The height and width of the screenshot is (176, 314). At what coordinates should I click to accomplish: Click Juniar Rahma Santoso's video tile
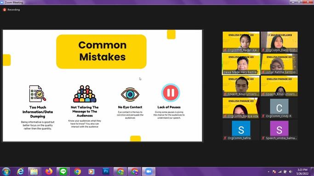279,64
